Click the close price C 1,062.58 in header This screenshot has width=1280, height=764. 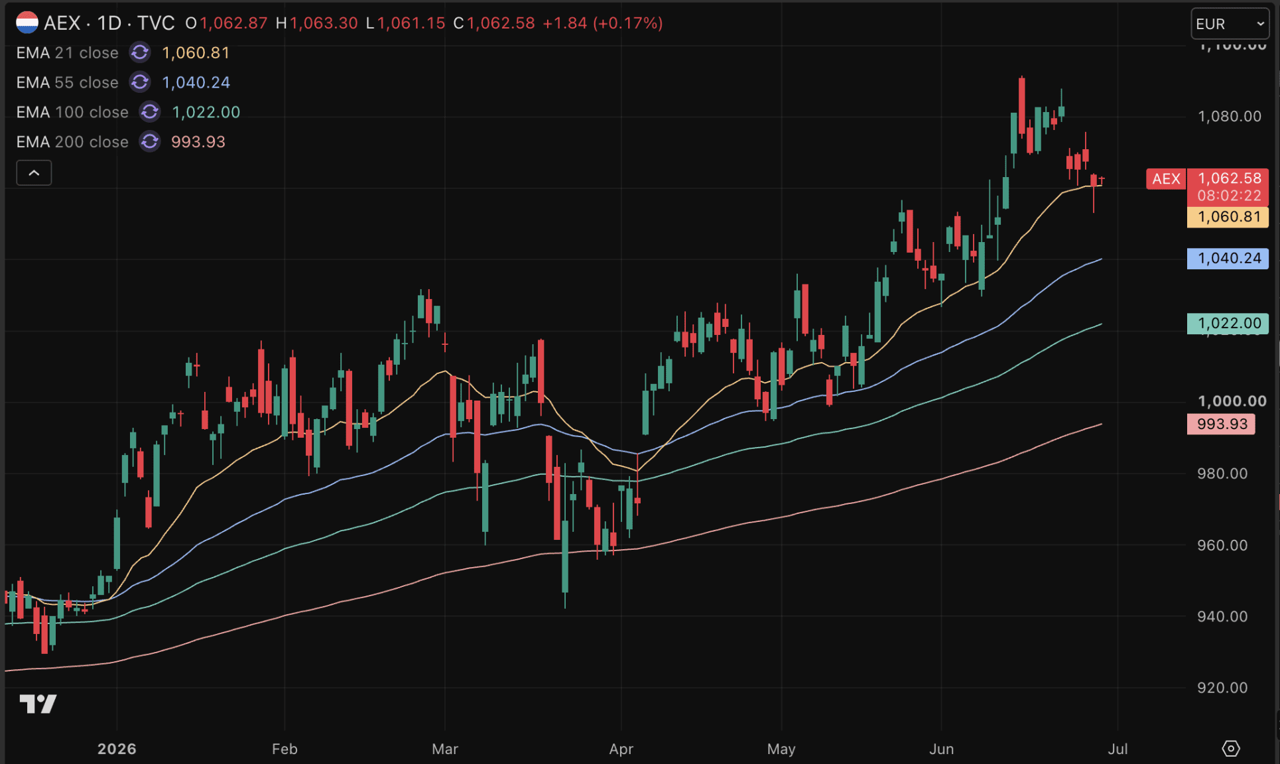(x=494, y=23)
